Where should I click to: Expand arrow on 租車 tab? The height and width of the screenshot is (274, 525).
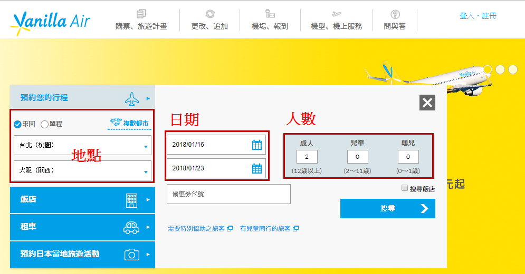coord(148,227)
